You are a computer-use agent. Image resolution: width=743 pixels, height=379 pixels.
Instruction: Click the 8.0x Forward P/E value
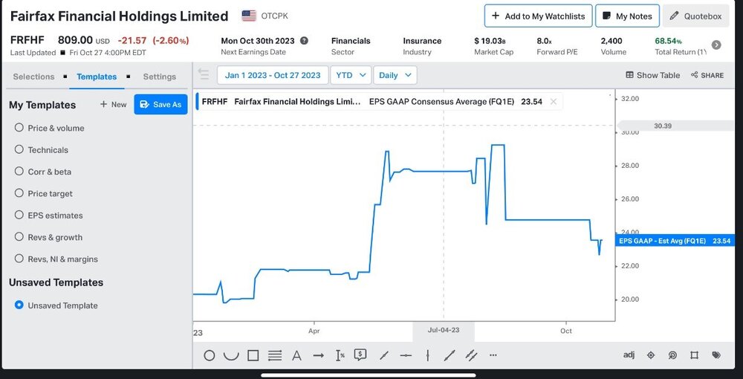[x=544, y=41]
